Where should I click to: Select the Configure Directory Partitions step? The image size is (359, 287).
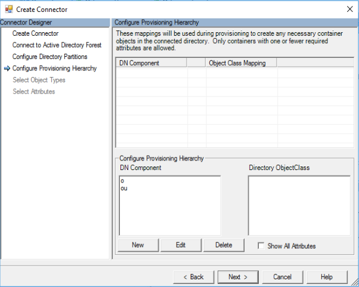point(49,57)
